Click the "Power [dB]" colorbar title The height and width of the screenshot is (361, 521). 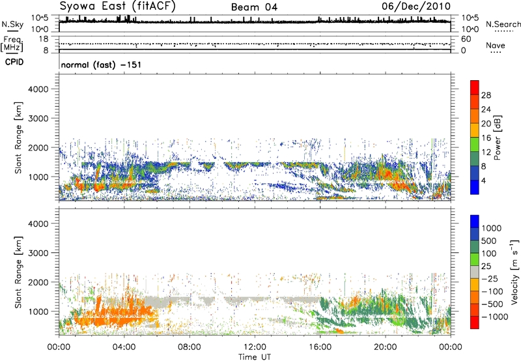(x=497, y=137)
